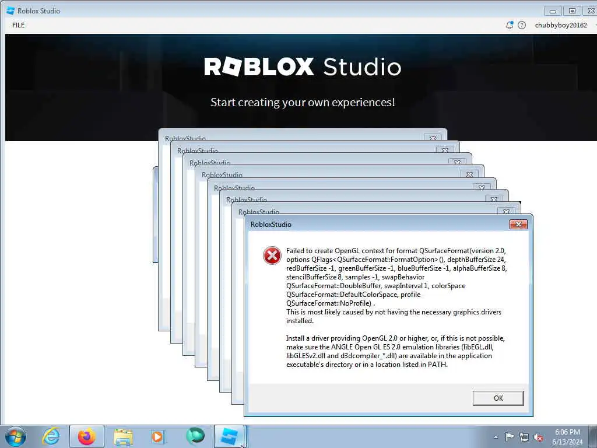Open File Explorer from the taskbar
This screenshot has width=597, height=448.
(122, 437)
